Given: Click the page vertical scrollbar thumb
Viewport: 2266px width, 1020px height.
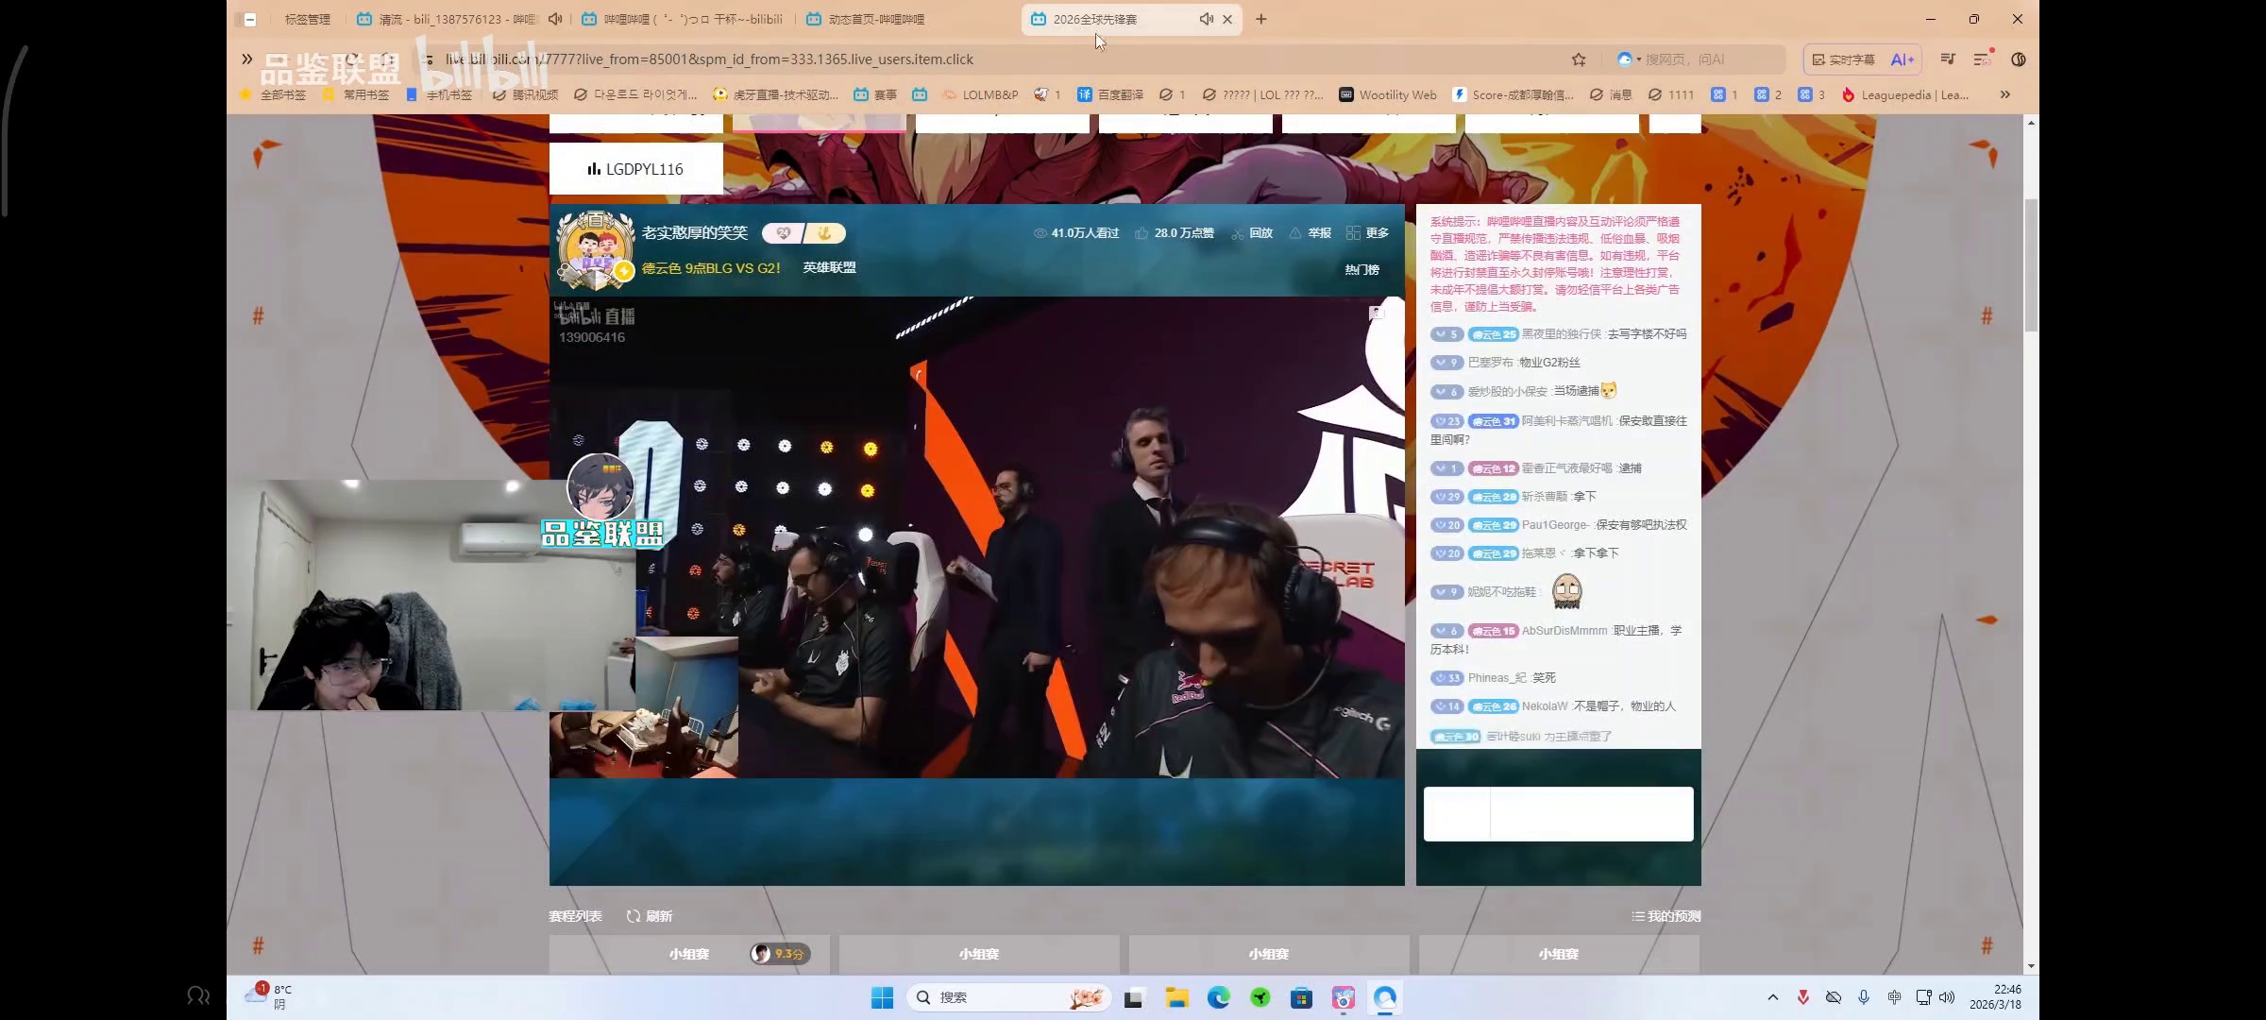Looking at the screenshot, I should pyautogui.click(x=2031, y=264).
